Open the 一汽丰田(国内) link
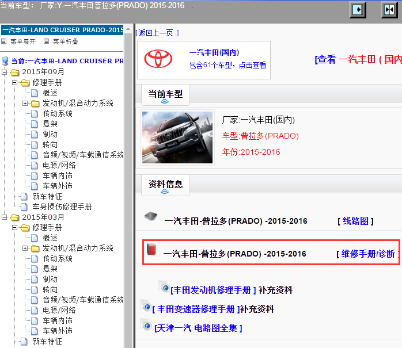Image resolution: width=402 pixels, height=348 pixels. (x=214, y=52)
